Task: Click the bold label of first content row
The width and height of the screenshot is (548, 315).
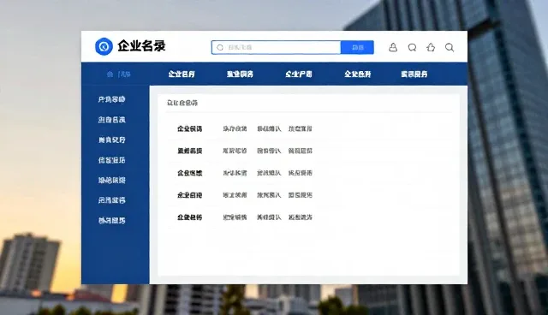Action: click(189, 129)
